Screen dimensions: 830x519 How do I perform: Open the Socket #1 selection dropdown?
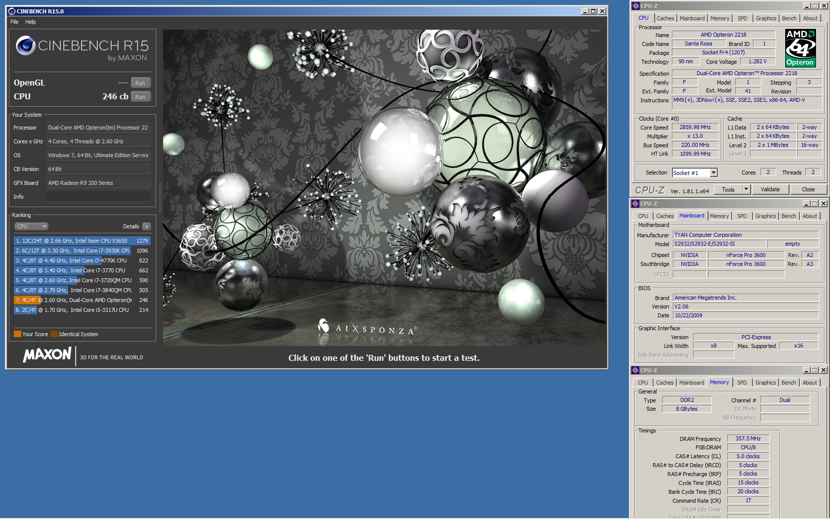click(714, 173)
